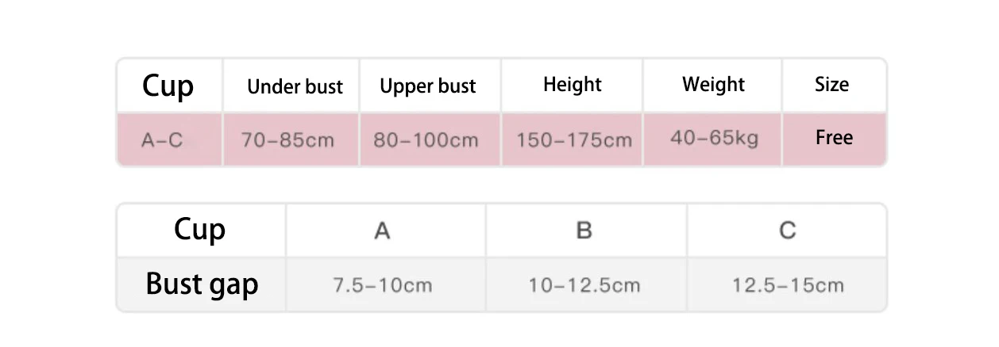The width and height of the screenshot is (999, 347).
Task: Select the Weight column header
Action: coord(713,85)
